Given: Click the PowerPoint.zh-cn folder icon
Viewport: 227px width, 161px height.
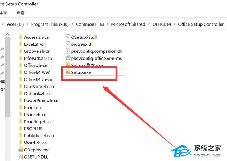Looking at the screenshot, I should (21, 100).
